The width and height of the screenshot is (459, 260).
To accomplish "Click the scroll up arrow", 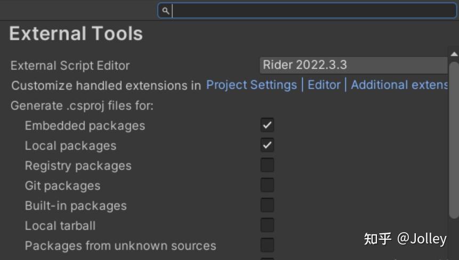I will pyautogui.click(x=454, y=54).
